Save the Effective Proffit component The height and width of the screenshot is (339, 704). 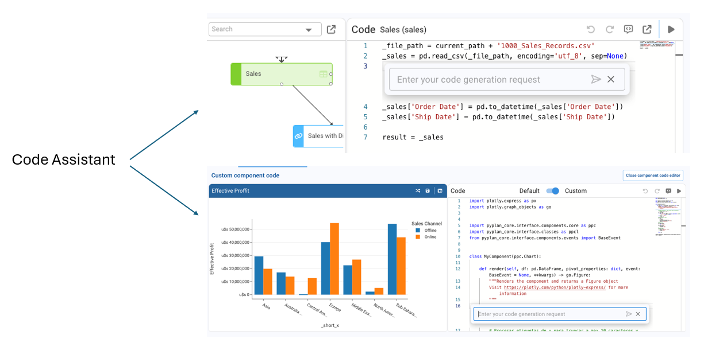428,190
